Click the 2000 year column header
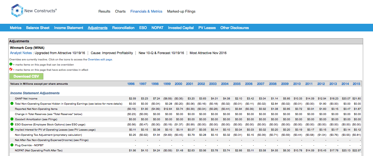Screen dimensions: 373x156 [178, 84]
